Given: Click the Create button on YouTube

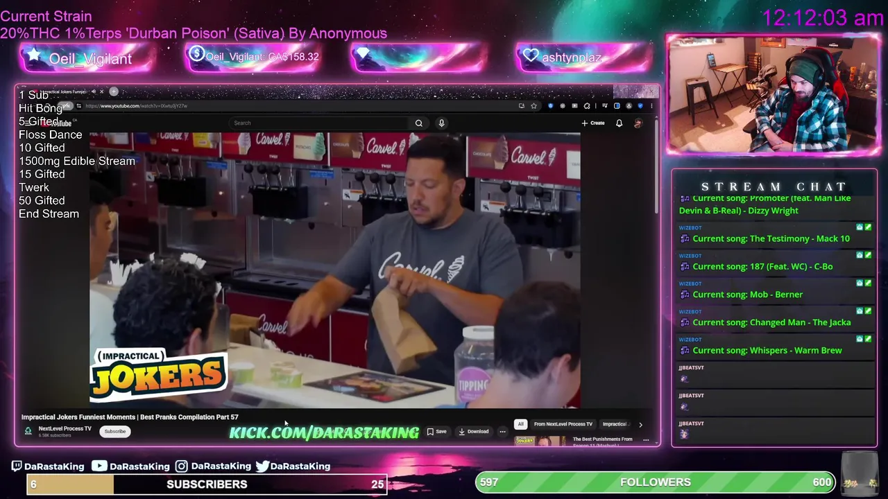Looking at the screenshot, I should click(x=593, y=123).
